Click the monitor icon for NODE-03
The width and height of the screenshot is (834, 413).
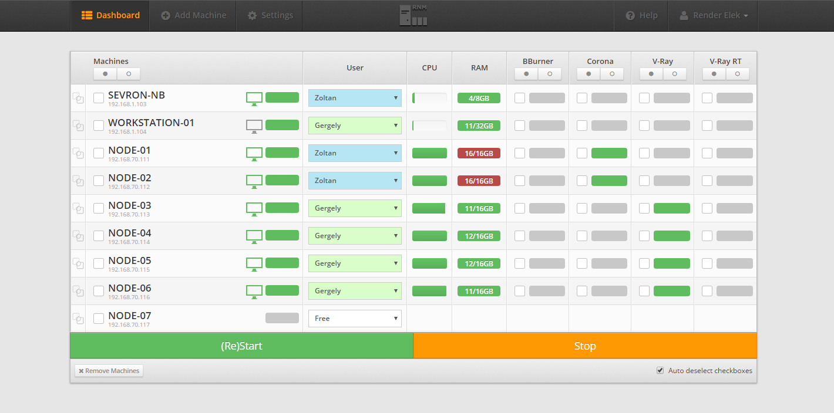(x=254, y=209)
